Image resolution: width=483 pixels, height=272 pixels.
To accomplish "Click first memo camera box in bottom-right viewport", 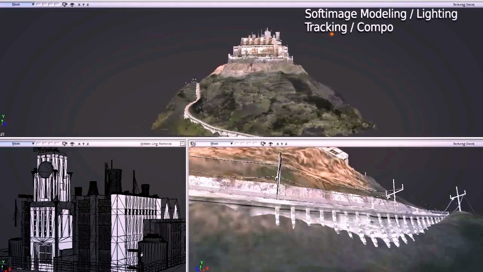I will tap(237, 144).
